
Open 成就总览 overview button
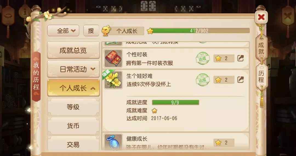point(73,50)
